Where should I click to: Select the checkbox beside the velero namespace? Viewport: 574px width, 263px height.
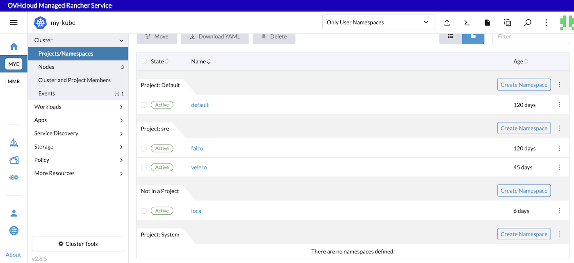(144, 167)
